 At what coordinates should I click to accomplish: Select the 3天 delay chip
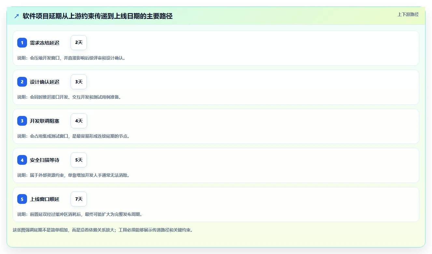pos(79,82)
